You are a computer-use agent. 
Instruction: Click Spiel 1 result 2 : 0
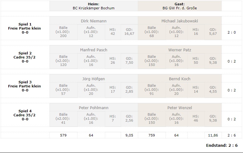coord(231,32)
